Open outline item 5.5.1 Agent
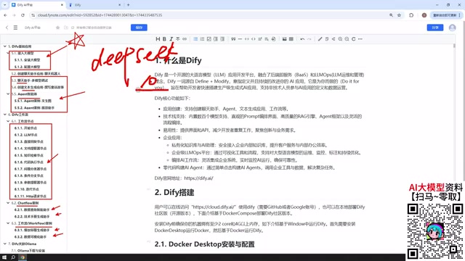 coord(33,101)
